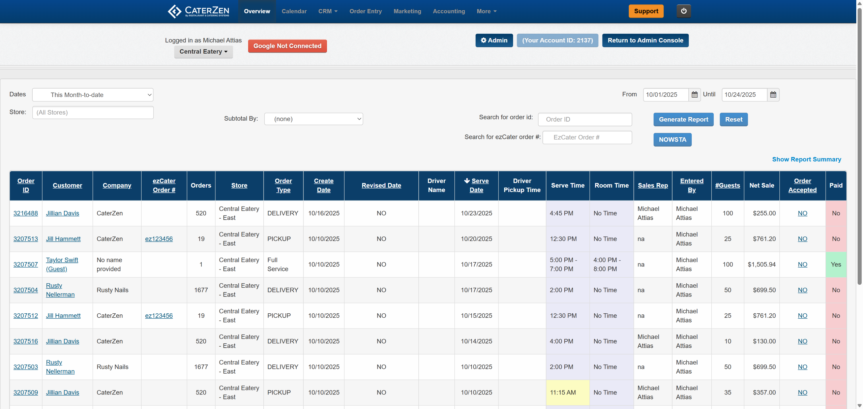863x409 pixels.
Task: Open order 3216488 link
Action: click(26, 213)
